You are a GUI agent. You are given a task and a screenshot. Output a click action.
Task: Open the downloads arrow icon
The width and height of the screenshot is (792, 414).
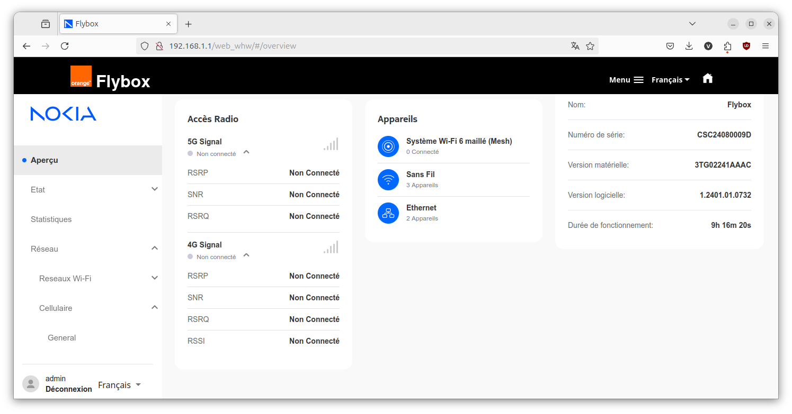coord(689,46)
